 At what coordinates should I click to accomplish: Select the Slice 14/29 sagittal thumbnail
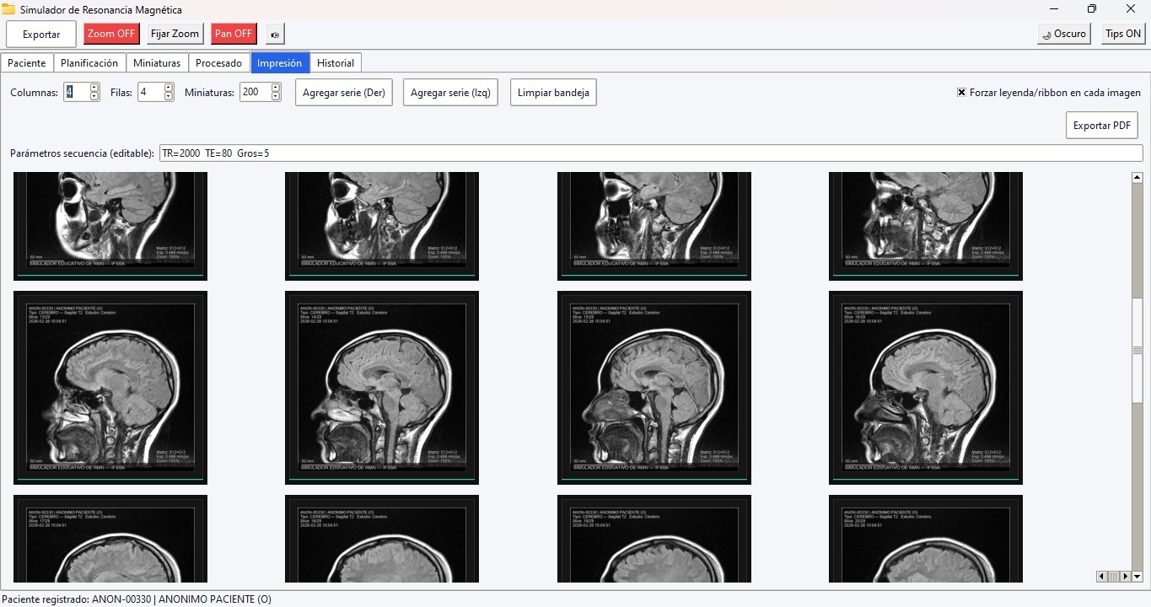tap(382, 388)
